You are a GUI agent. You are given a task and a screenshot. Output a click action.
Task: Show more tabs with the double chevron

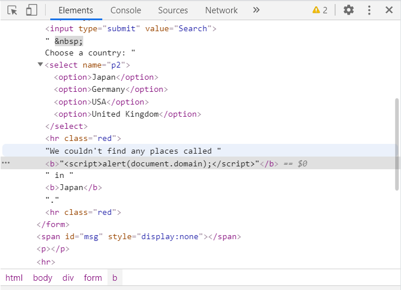click(256, 10)
